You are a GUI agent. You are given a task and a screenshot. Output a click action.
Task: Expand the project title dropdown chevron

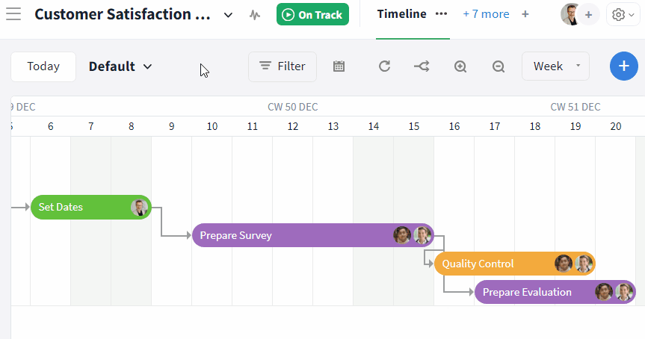click(x=228, y=14)
